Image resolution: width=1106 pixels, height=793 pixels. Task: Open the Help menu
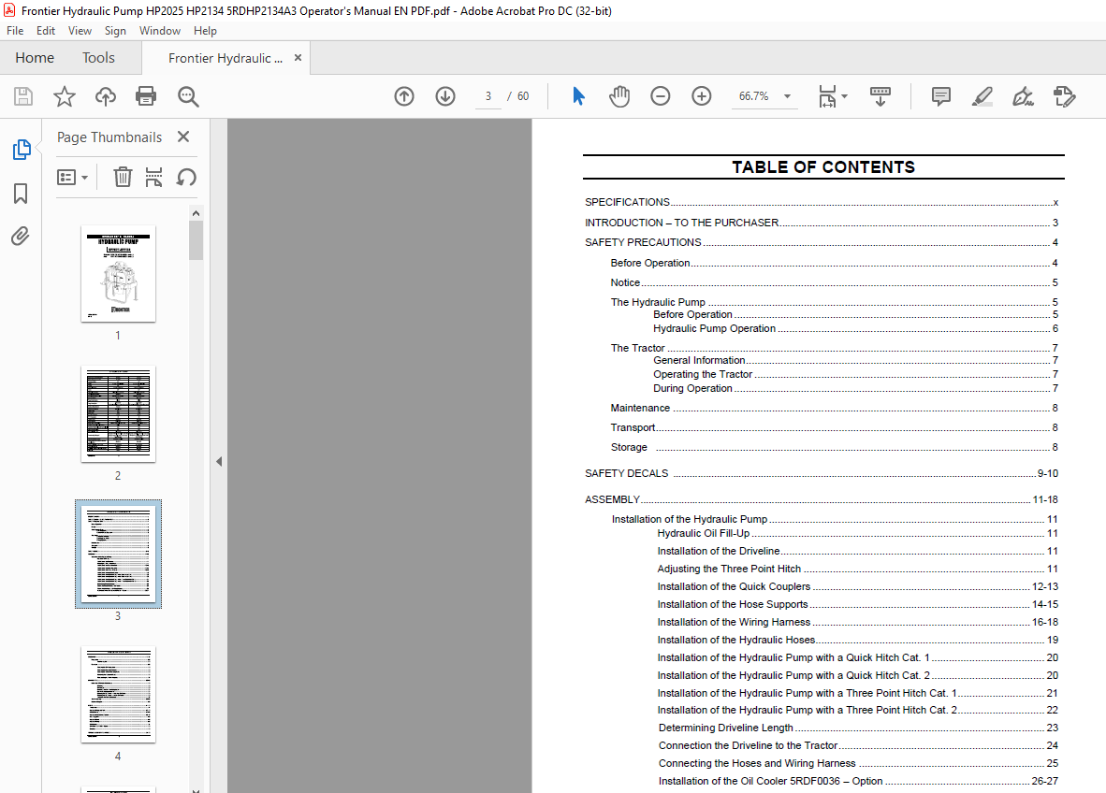[205, 30]
